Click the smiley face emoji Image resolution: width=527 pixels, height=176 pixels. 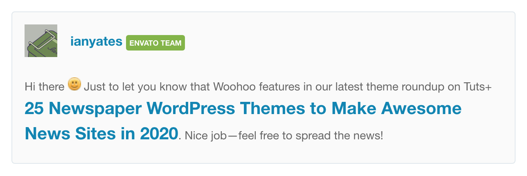(74, 84)
